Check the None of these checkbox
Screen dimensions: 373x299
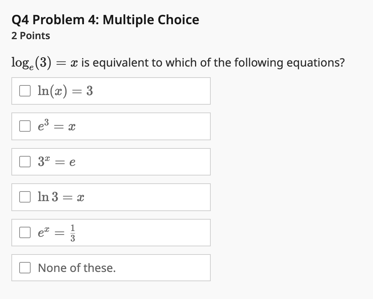[x=25, y=268]
